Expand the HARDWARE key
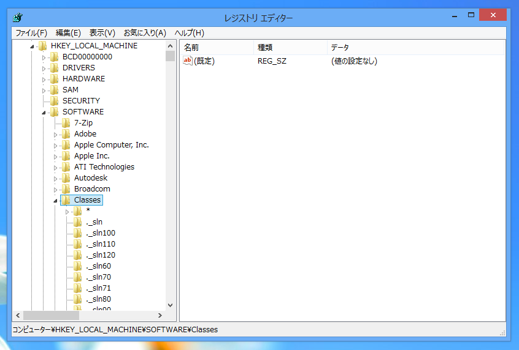This screenshot has height=350, width=519. click(44, 80)
